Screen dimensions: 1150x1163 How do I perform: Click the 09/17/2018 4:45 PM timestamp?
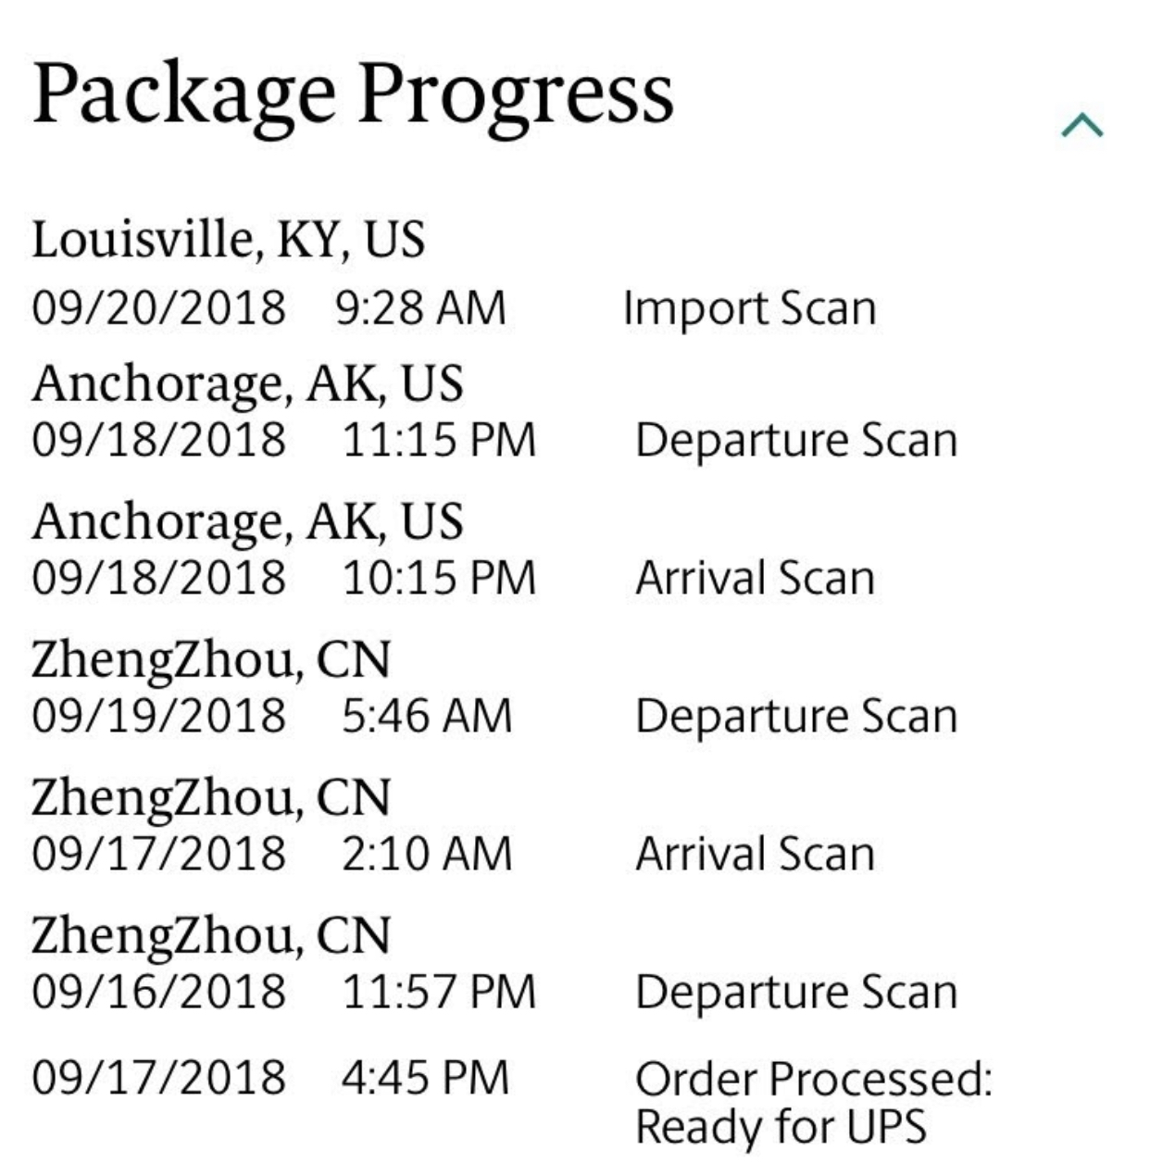tap(271, 1078)
